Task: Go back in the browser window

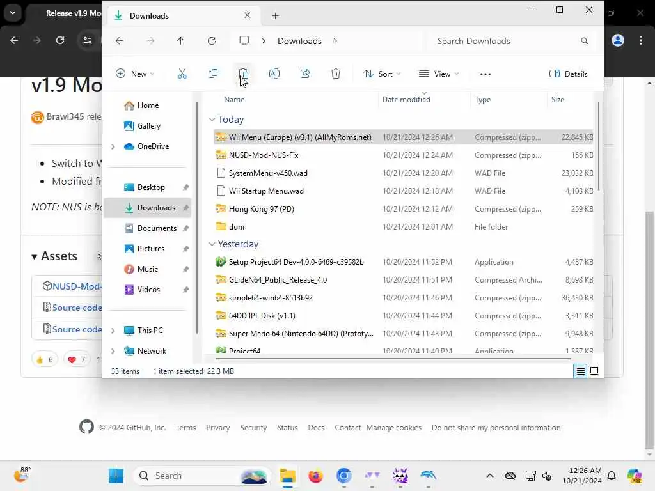Action: pyautogui.click(x=14, y=40)
